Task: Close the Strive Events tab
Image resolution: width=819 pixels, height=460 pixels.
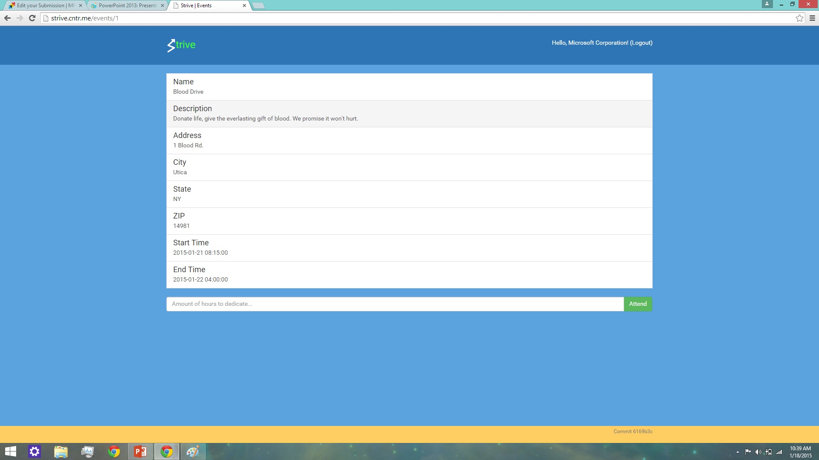Action: point(244,6)
